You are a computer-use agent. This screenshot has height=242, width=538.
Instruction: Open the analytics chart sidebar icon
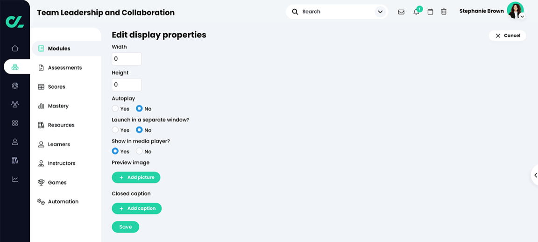tap(15, 179)
